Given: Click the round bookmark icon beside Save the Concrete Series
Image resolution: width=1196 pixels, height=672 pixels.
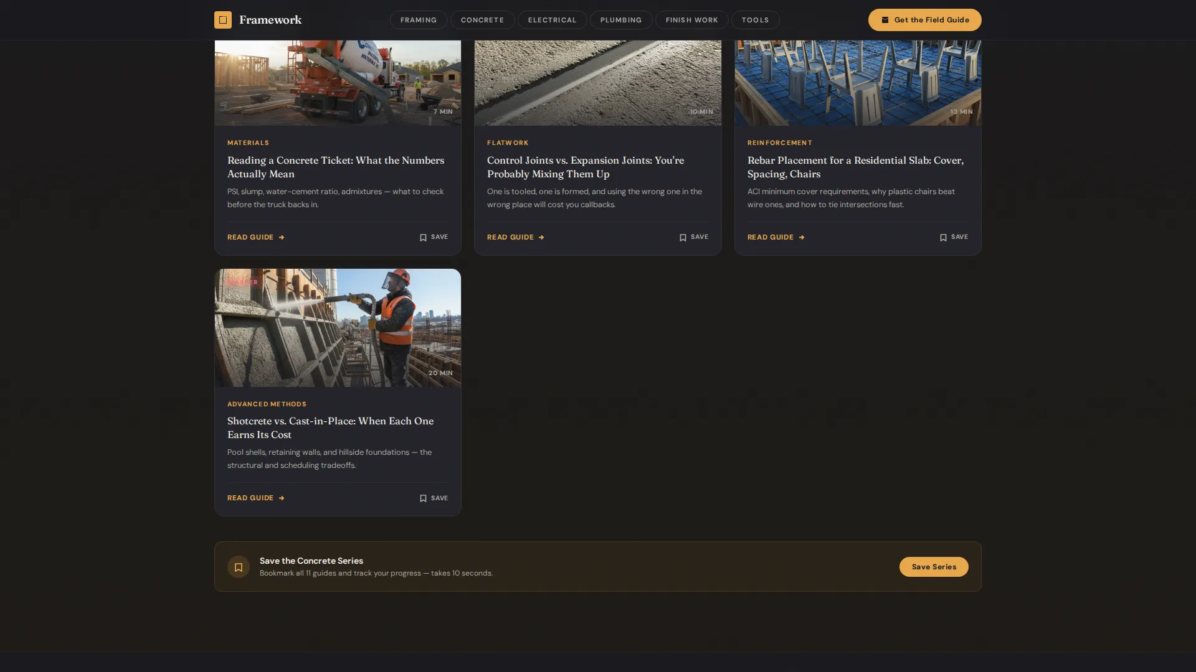Looking at the screenshot, I should (x=239, y=567).
